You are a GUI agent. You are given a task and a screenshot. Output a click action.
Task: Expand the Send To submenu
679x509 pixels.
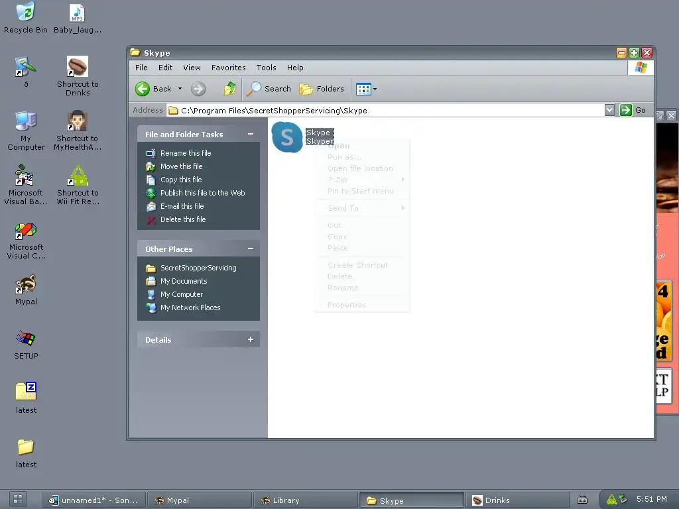(x=362, y=208)
